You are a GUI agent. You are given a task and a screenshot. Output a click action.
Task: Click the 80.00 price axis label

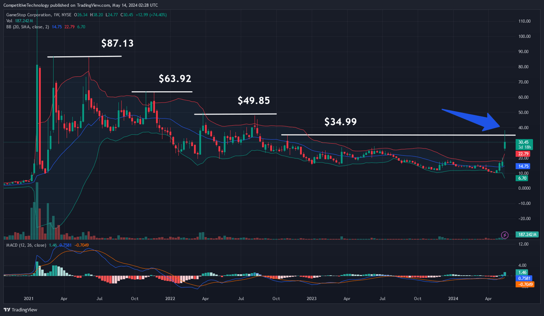tap(524, 67)
